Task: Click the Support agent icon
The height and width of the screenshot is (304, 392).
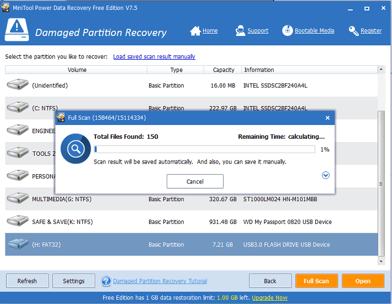Action: point(240,30)
